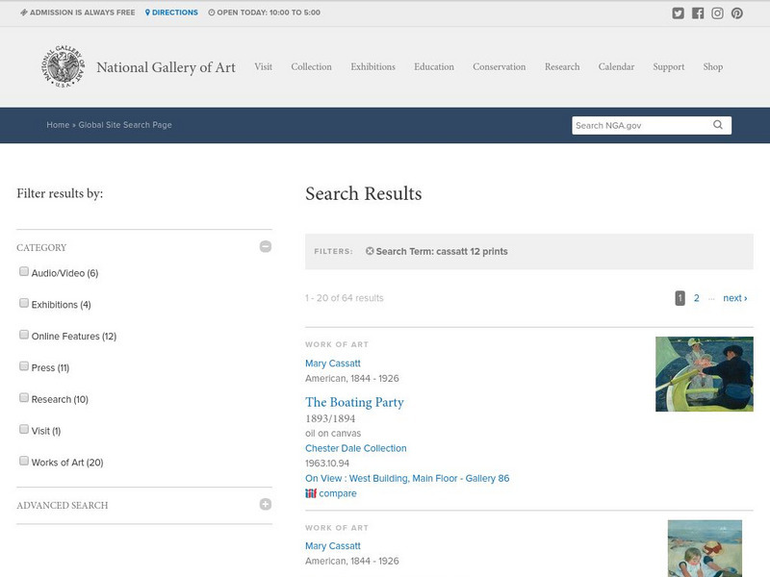
Task: Collapse the Category filter section
Action: 266,246
